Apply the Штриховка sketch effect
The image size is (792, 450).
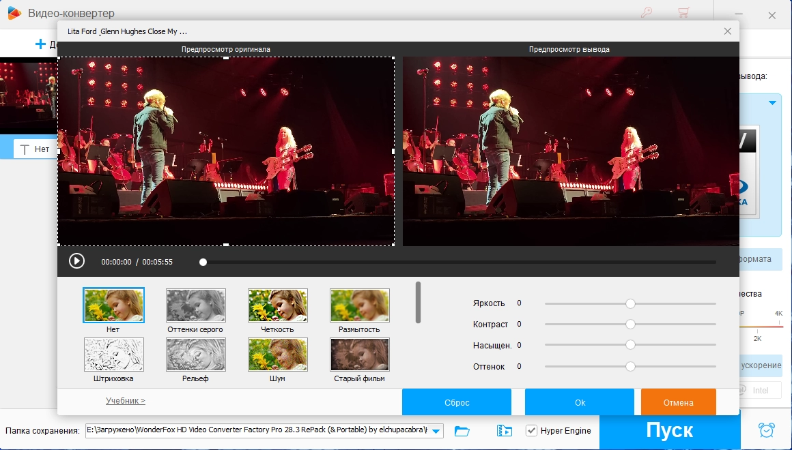pyautogui.click(x=113, y=354)
